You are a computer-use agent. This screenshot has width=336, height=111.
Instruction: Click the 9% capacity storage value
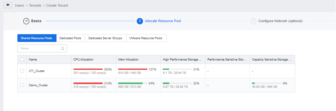tap(285, 83)
